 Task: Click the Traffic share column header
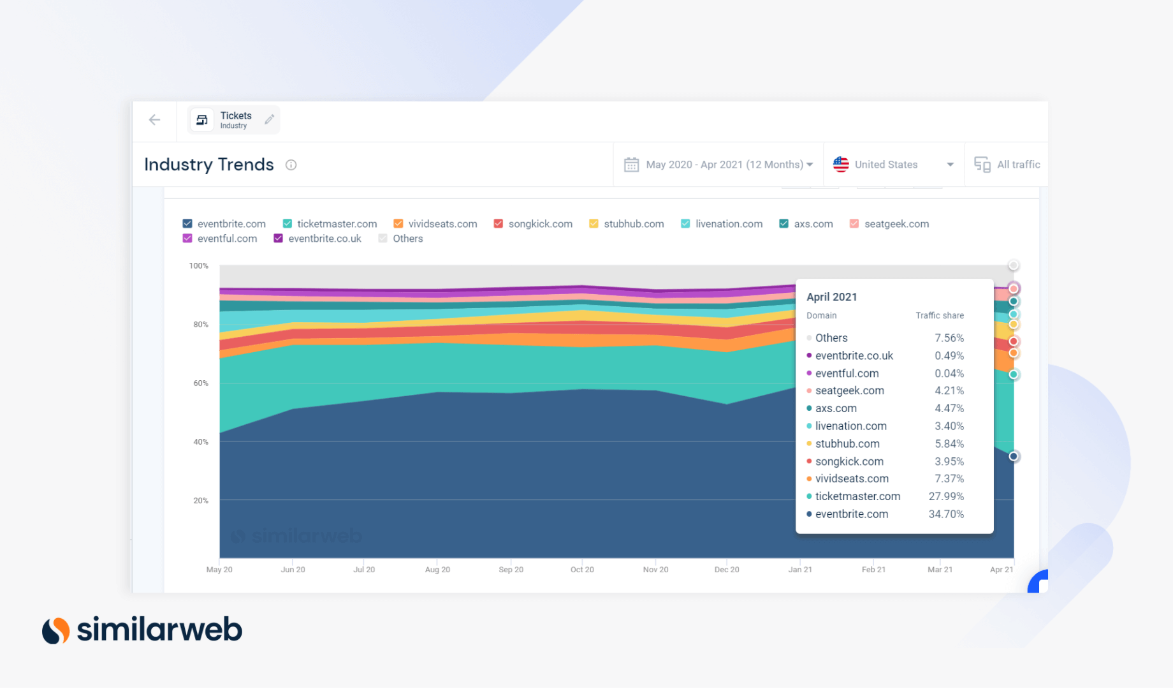point(940,315)
